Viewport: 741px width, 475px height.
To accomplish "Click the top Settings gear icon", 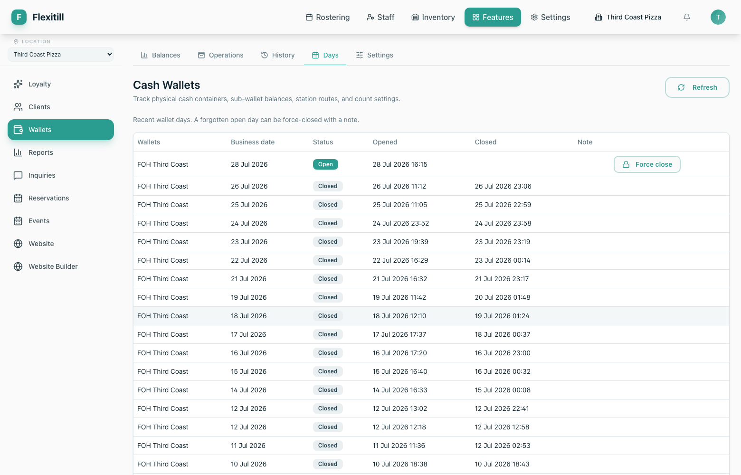I will (x=534, y=17).
